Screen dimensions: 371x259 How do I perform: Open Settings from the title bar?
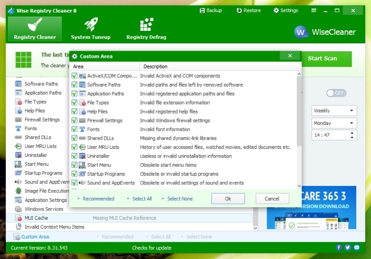tap(285, 10)
